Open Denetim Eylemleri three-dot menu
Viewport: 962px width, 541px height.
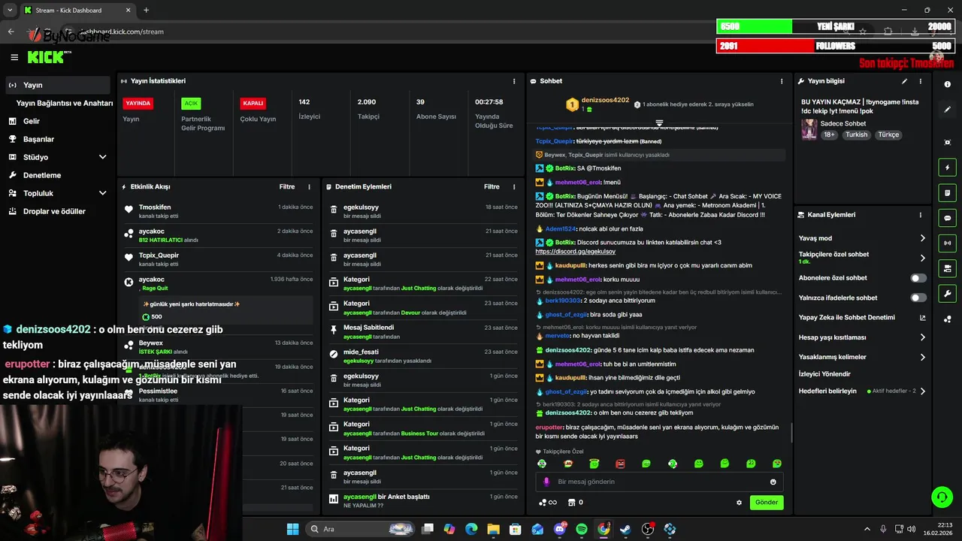click(514, 186)
